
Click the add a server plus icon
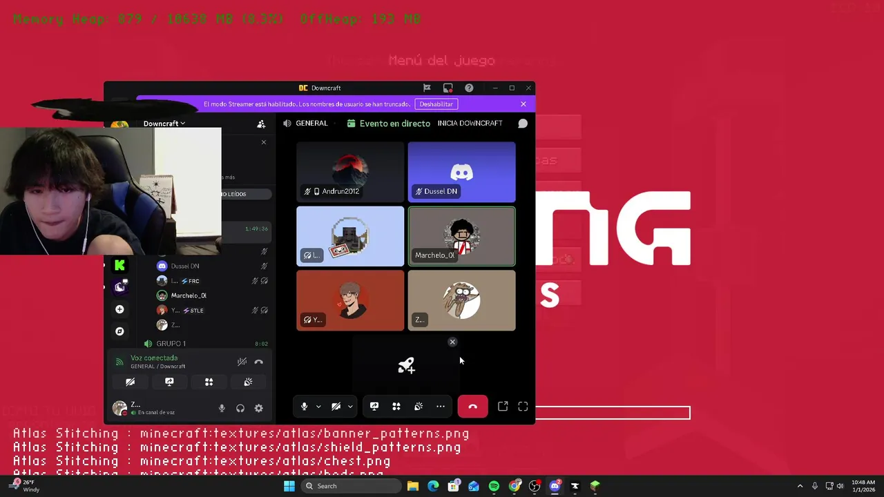click(x=119, y=309)
